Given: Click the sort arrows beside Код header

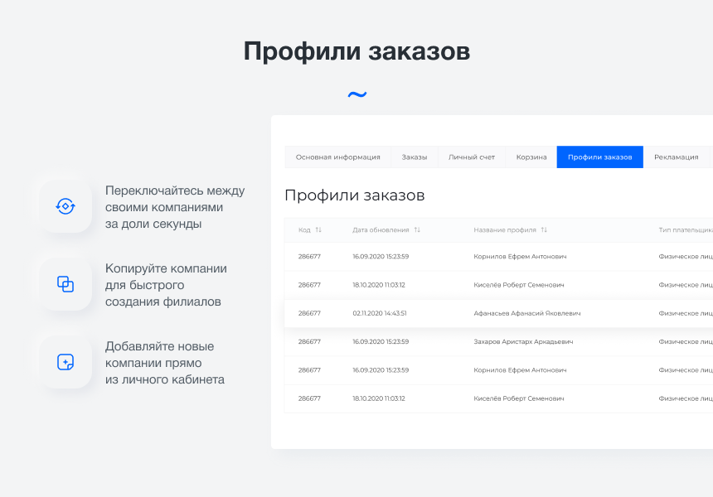Looking at the screenshot, I should [319, 230].
